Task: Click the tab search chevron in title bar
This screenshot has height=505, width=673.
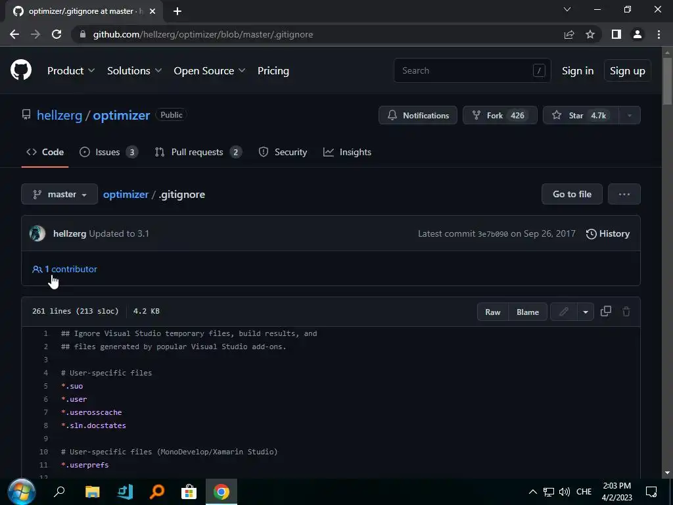Action: pos(567,9)
